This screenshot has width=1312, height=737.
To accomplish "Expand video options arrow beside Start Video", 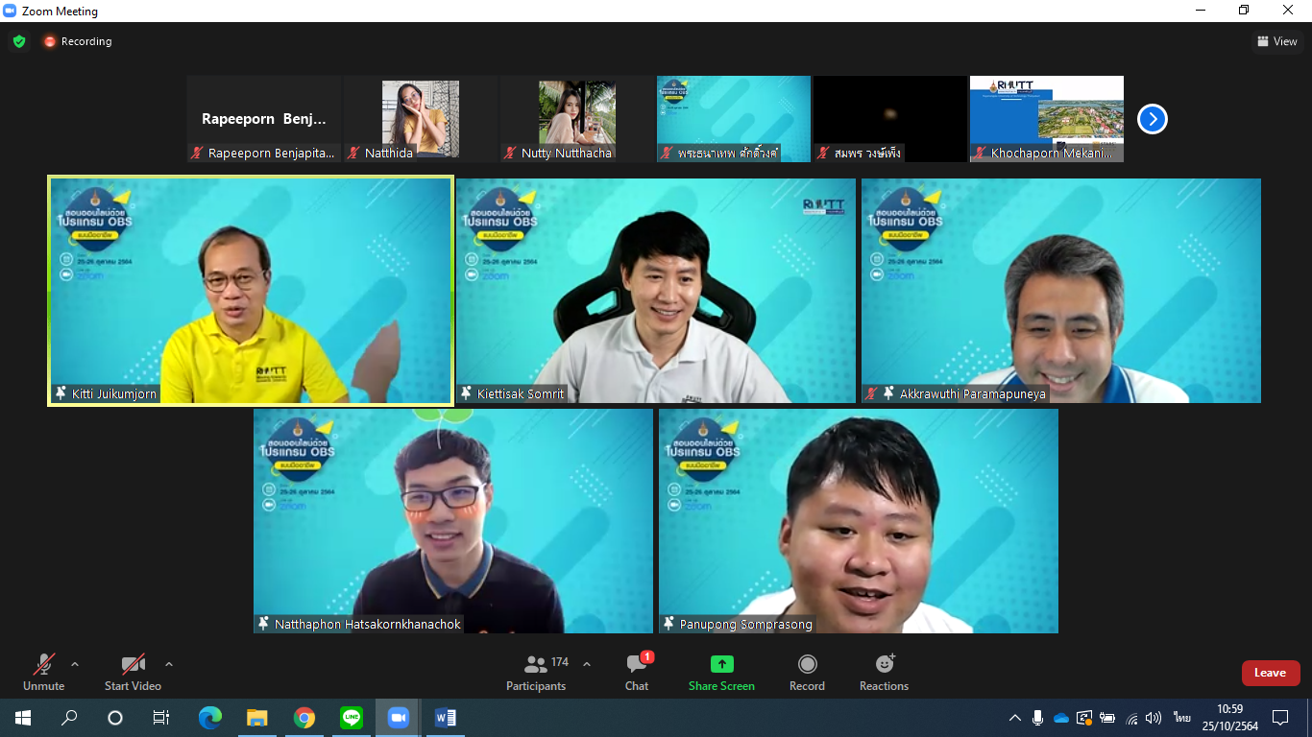I will [x=169, y=664].
